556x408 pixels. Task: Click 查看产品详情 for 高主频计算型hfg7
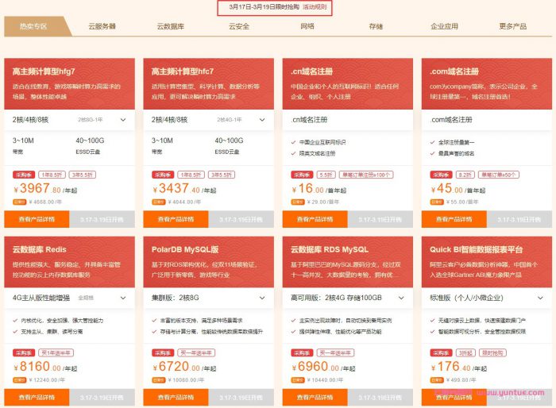pos(37,219)
